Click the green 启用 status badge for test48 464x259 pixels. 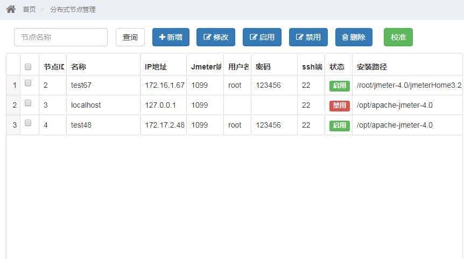(x=340, y=125)
